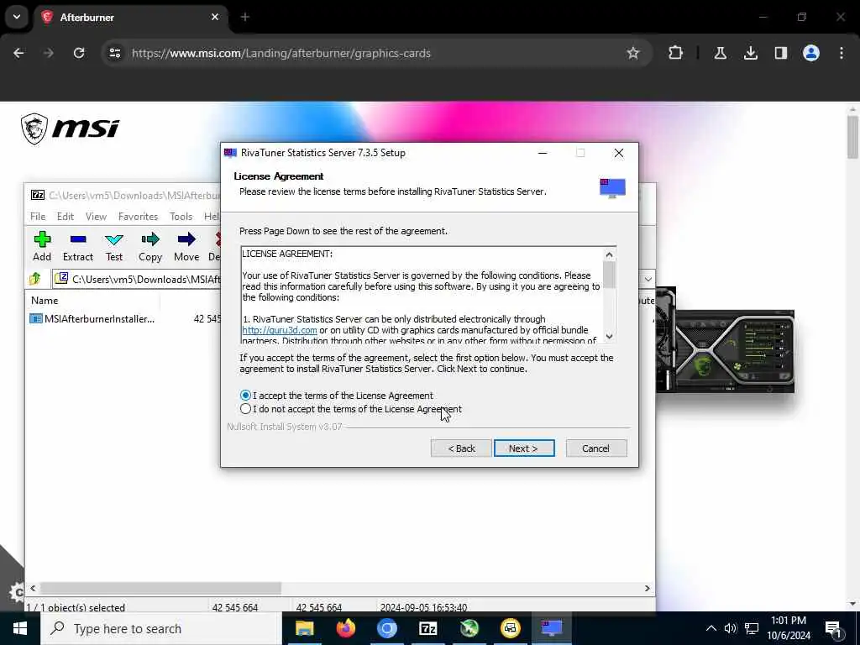Image resolution: width=860 pixels, height=645 pixels.
Task: Bookmark this page with the star icon
Action: click(633, 53)
